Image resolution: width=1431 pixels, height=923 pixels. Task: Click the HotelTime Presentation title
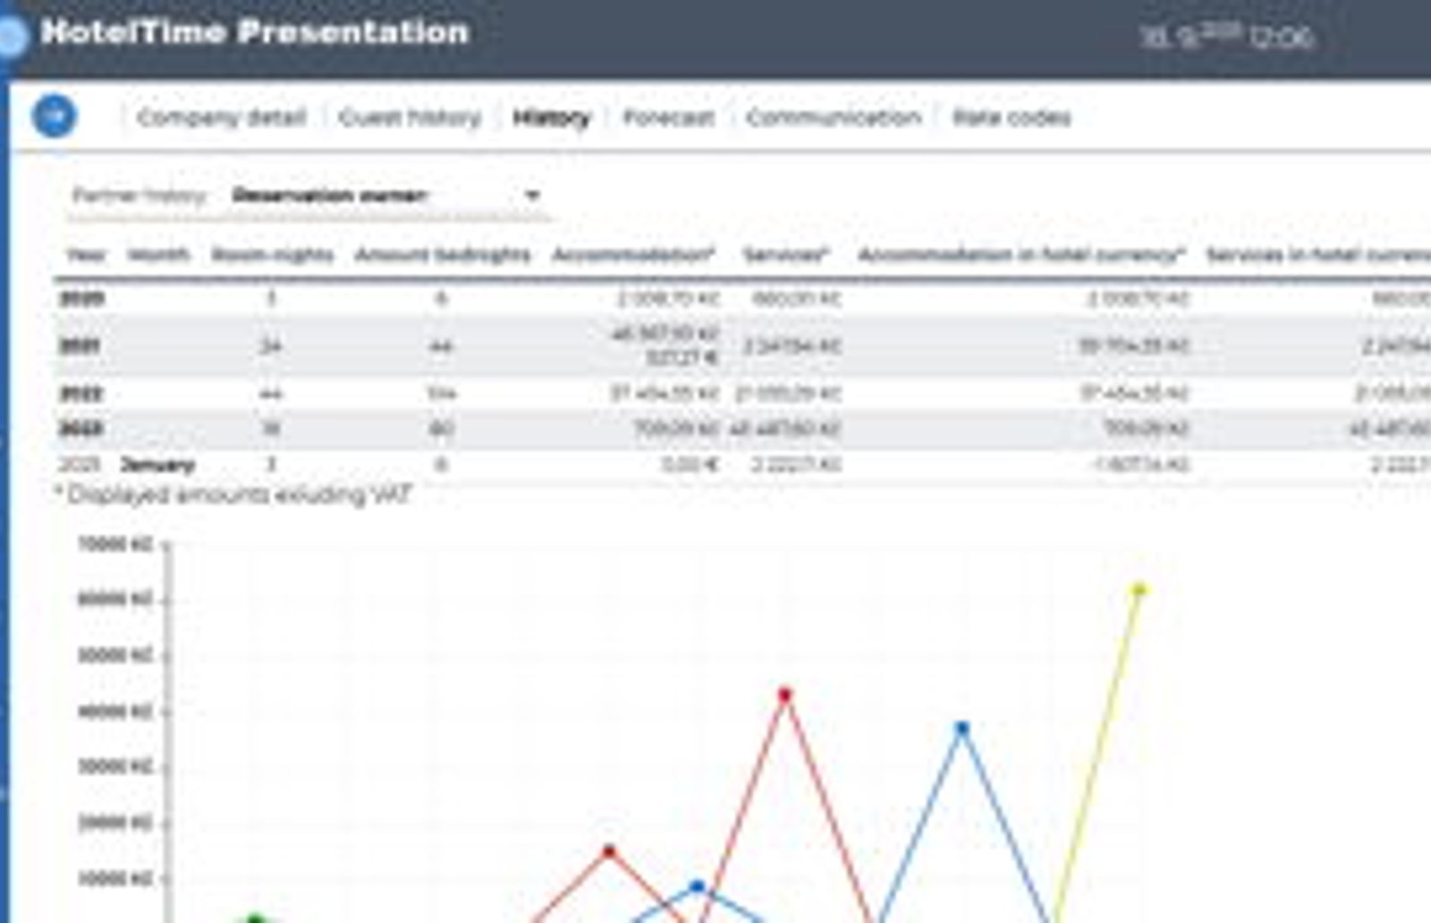255,32
